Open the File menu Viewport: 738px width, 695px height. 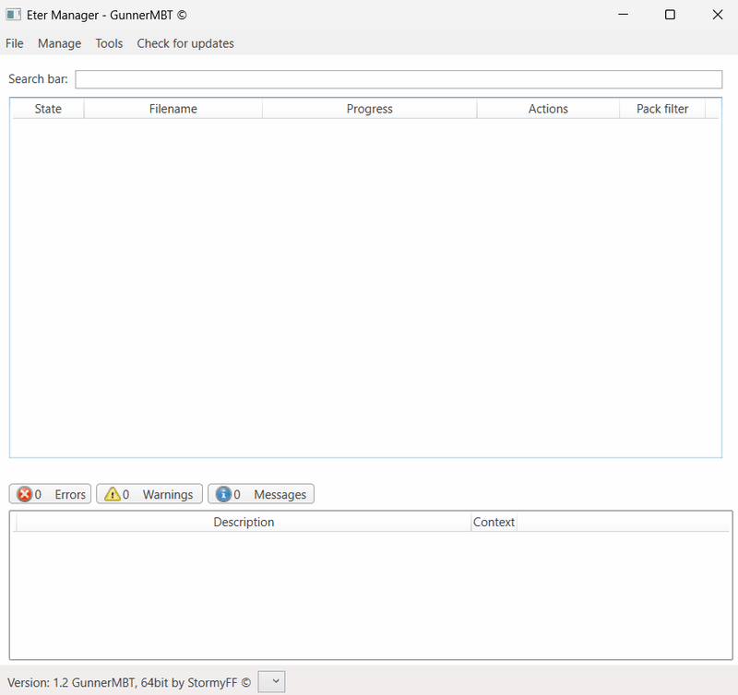coord(14,43)
